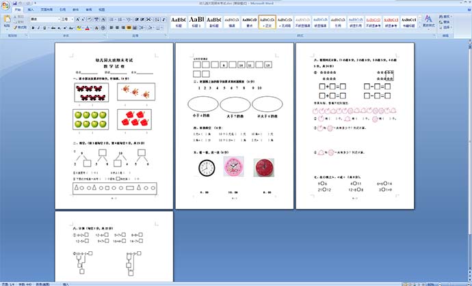Viewport: 472px width, 286px height.
Task: Toggle the highlighted justify alignment button
Action: pos(129,28)
